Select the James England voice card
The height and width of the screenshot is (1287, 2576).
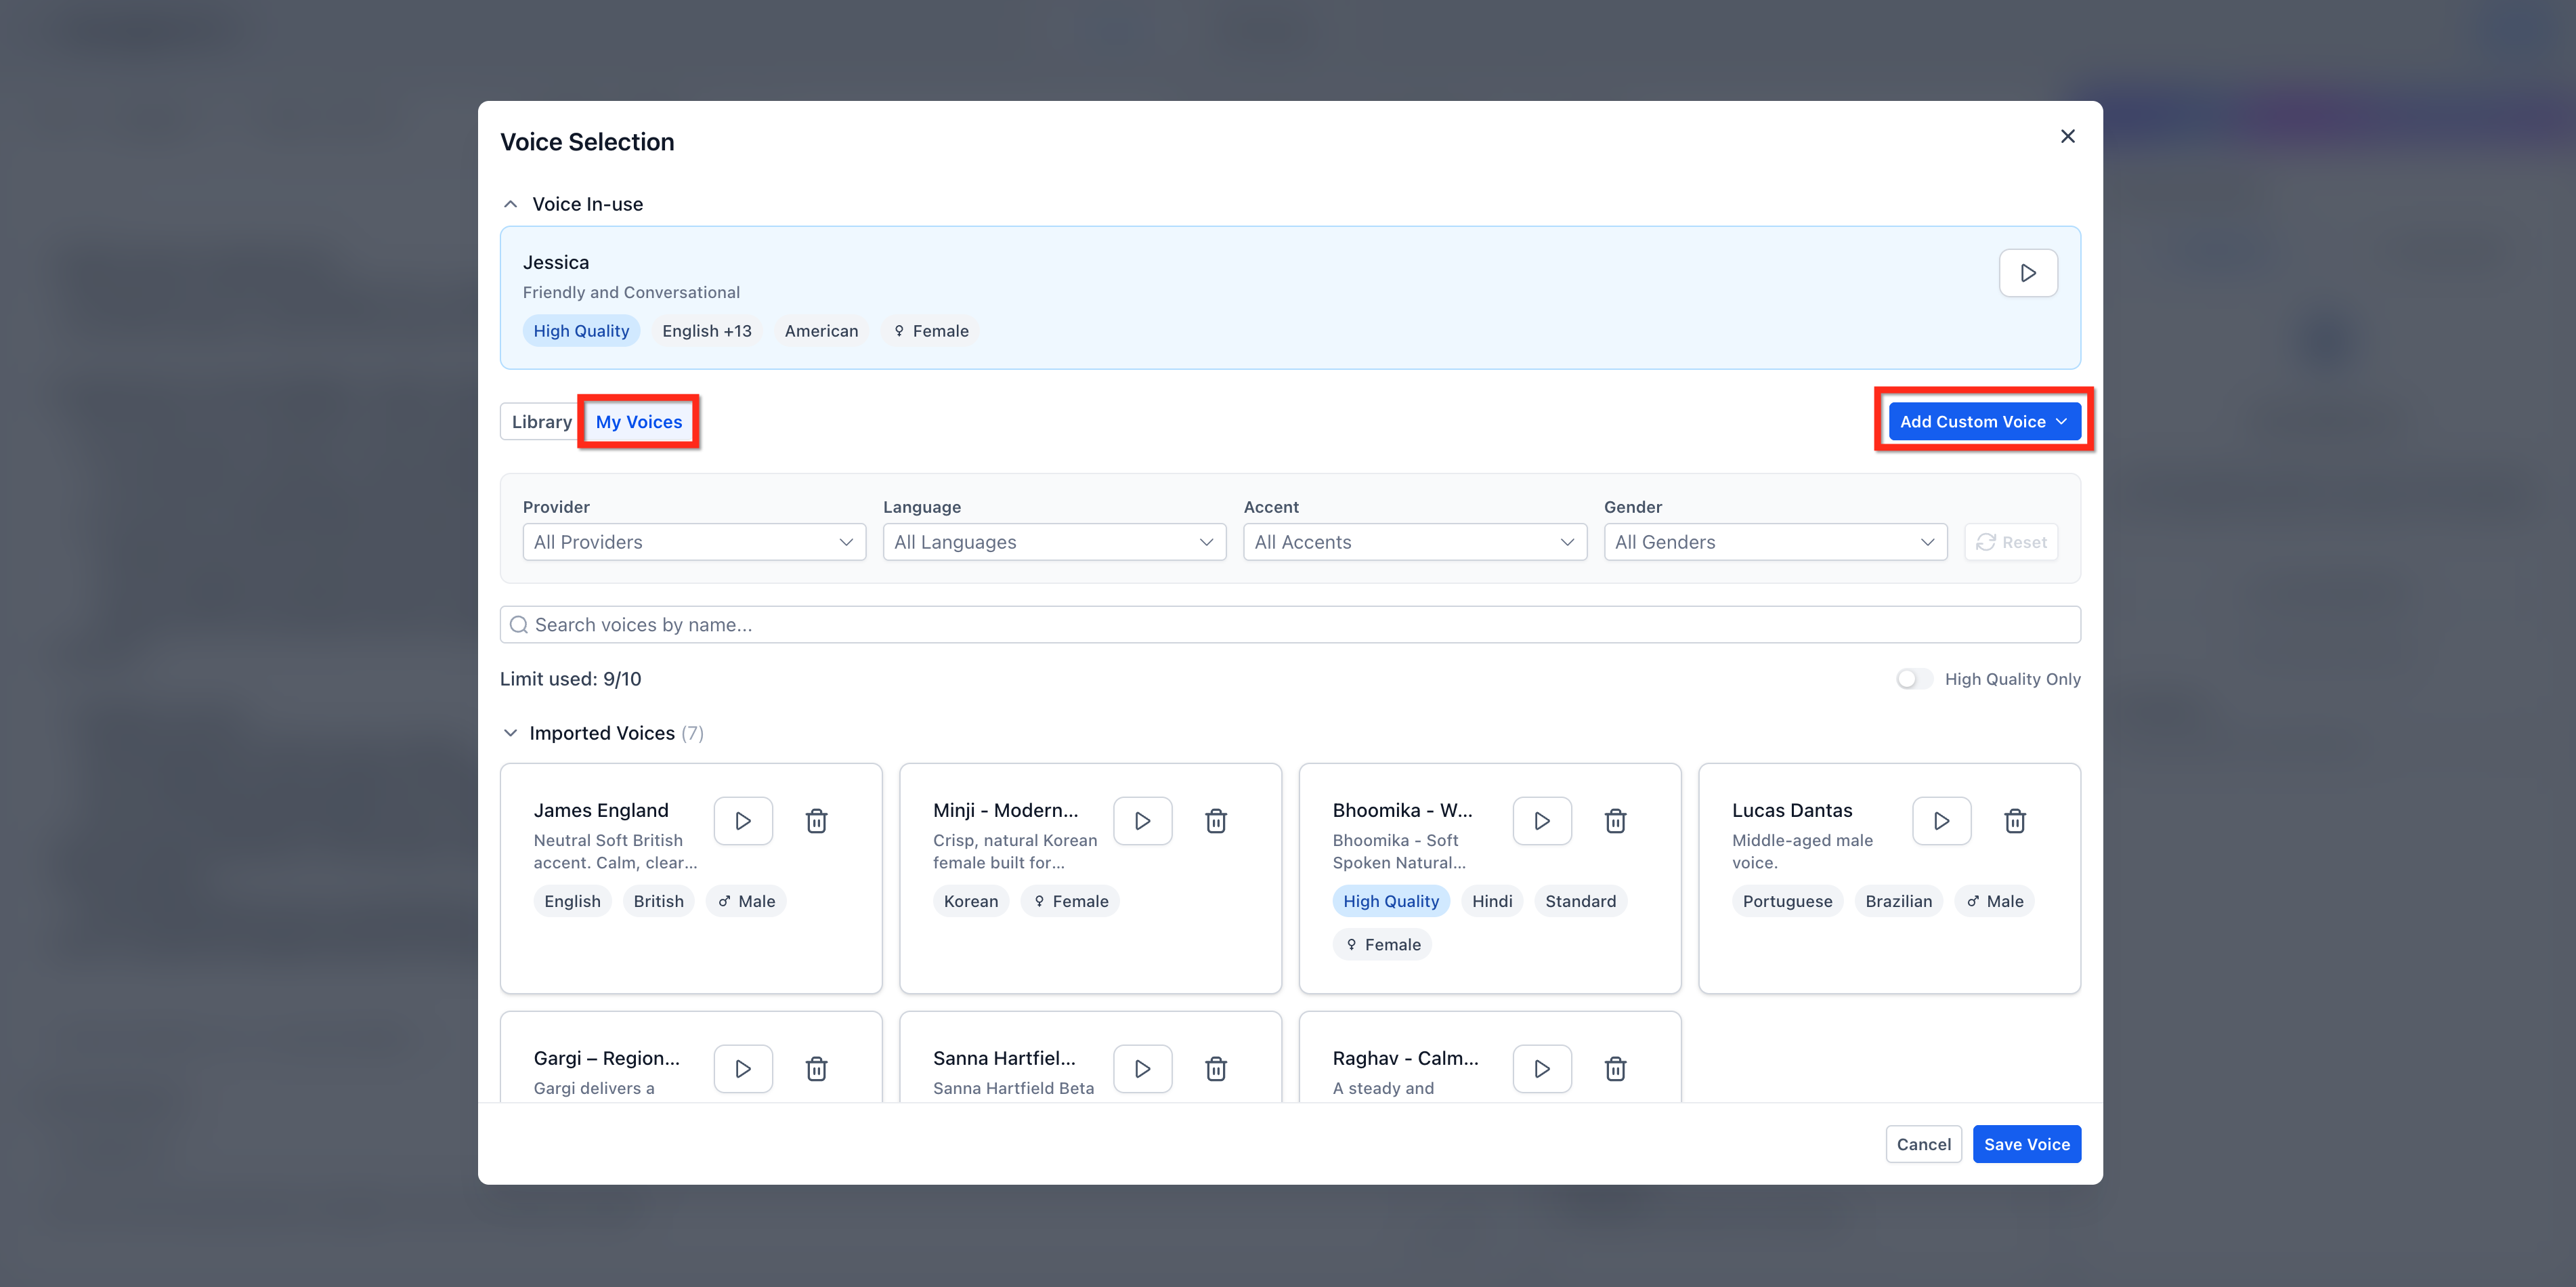tap(691, 879)
